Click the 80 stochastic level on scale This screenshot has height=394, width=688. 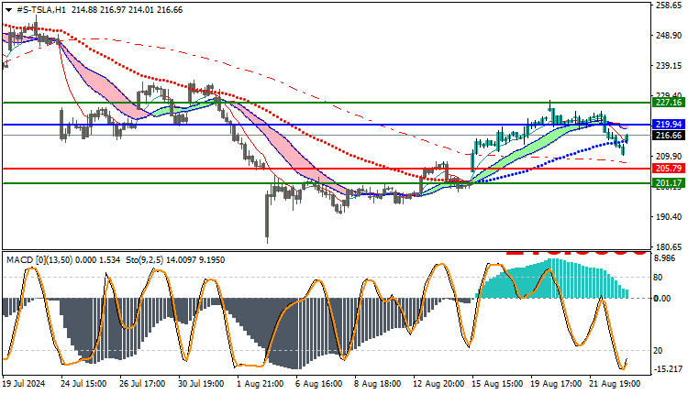(658, 278)
